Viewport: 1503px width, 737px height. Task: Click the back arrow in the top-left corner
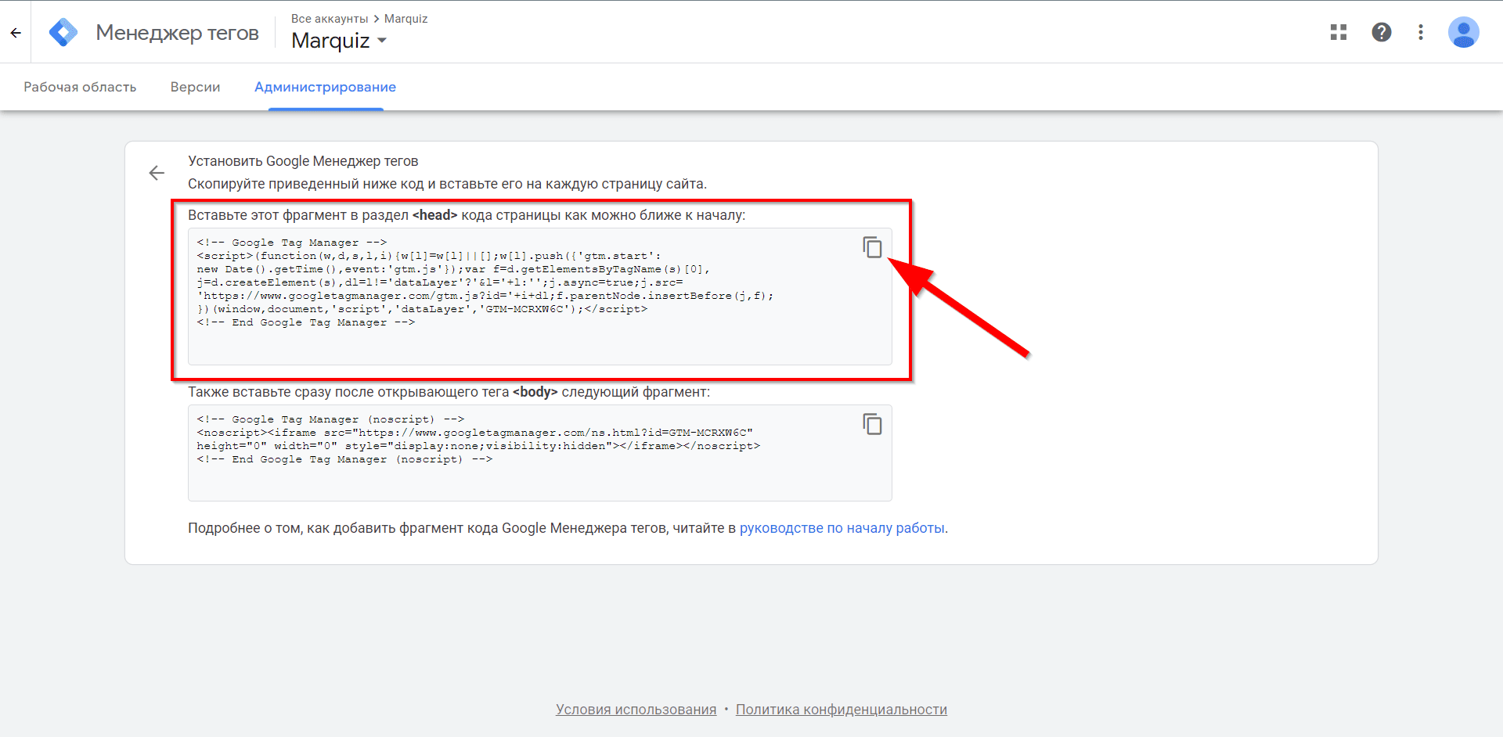[16, 33]
